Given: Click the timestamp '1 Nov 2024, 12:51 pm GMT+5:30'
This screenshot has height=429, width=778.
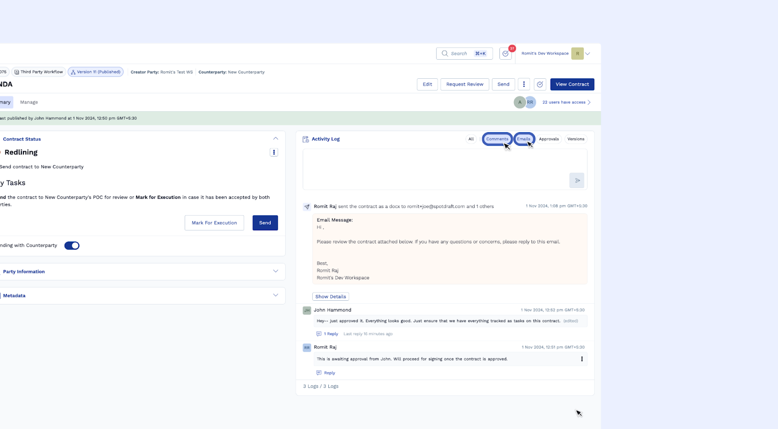Looking at the screenshot, I should [553, 347].
